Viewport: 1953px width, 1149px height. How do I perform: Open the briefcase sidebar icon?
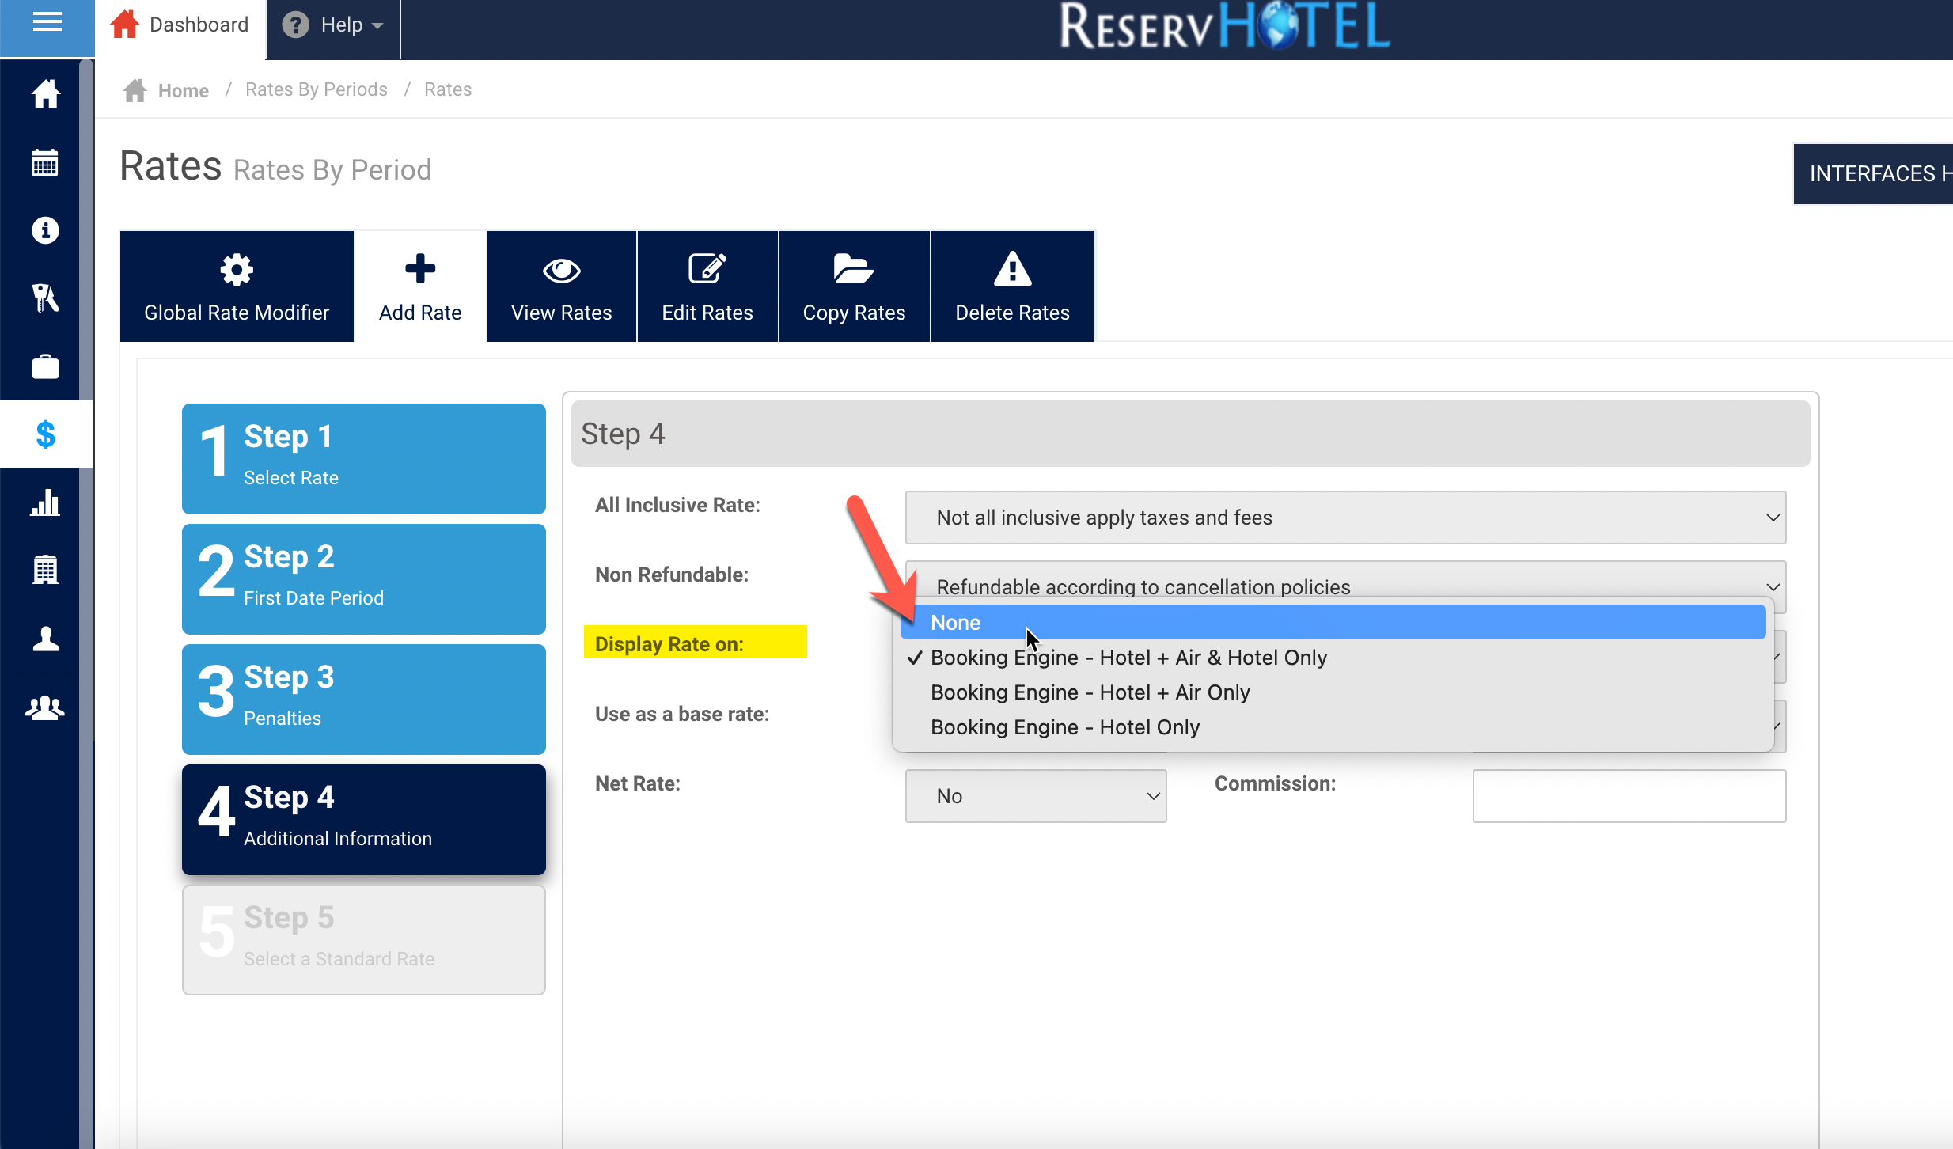45,367
